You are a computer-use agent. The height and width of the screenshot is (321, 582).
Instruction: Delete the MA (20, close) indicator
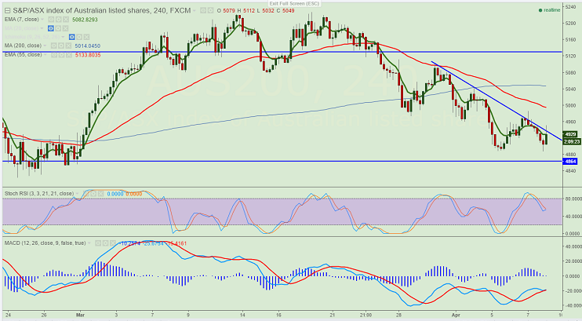tap(65, 28)
